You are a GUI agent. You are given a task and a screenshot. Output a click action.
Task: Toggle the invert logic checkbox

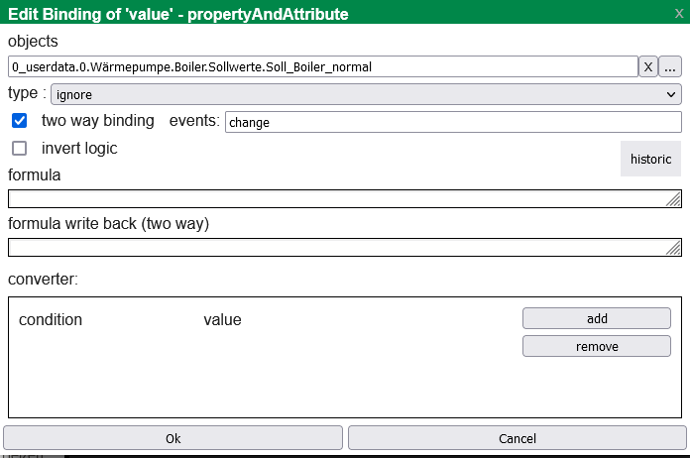pyautogui.click(x=19, y=149)
